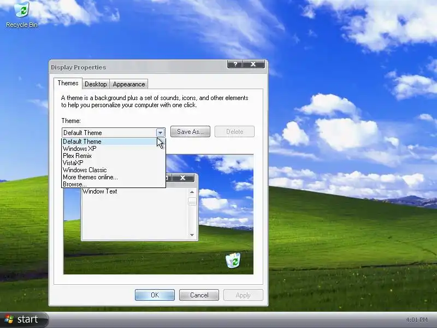Click the preview window close X
The height and width of the screenshot is (328, 437).
(x=183, y=178)
